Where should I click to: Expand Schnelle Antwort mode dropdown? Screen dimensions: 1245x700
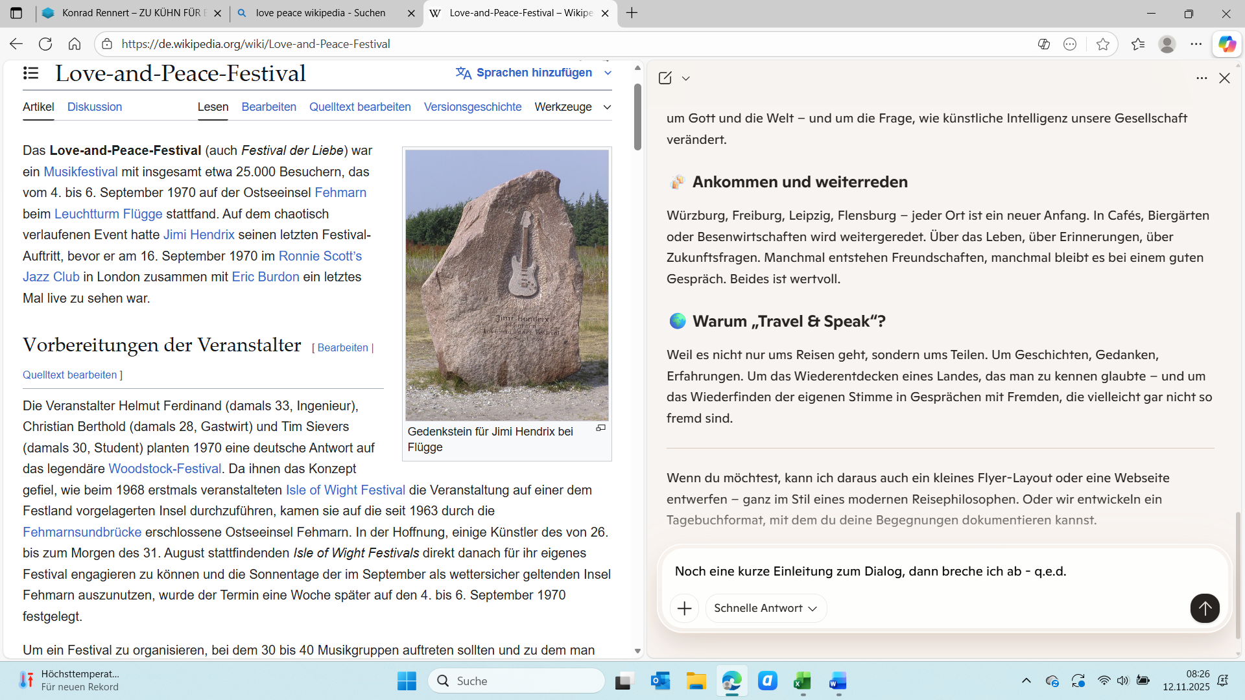[x=765, y=608]
